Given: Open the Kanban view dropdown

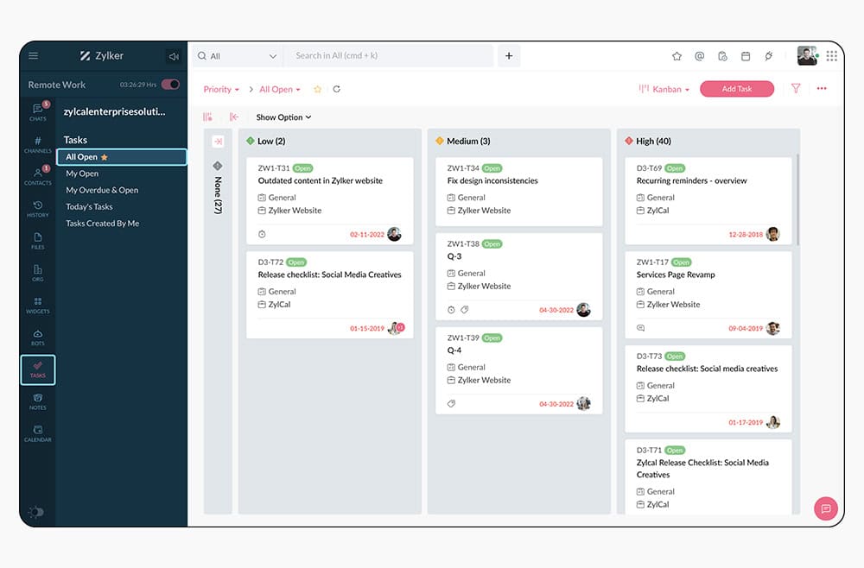Looking at the screenshot, I should pyautogui.click(x=664, y=89).
